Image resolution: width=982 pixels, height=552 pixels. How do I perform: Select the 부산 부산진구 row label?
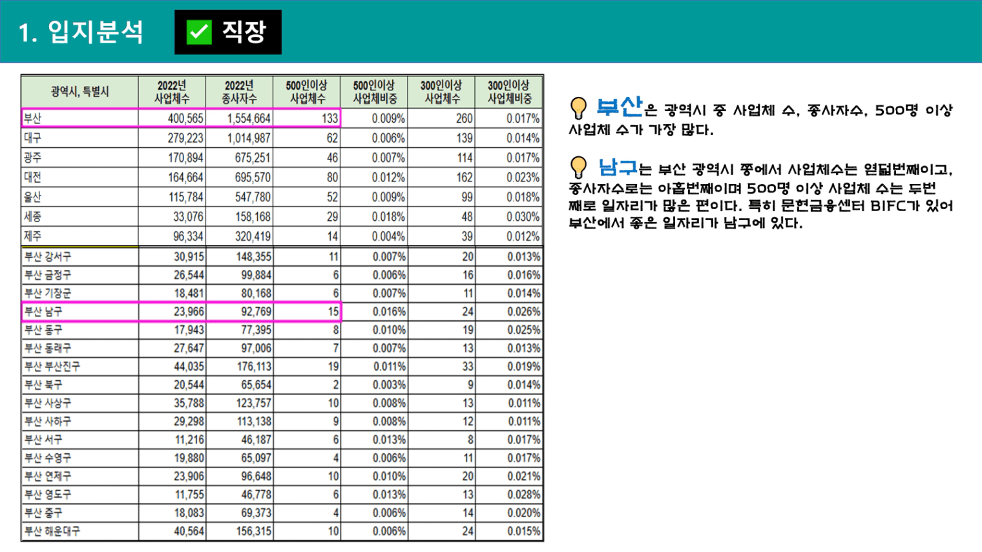pyautogui.click(x=52, y=367)
